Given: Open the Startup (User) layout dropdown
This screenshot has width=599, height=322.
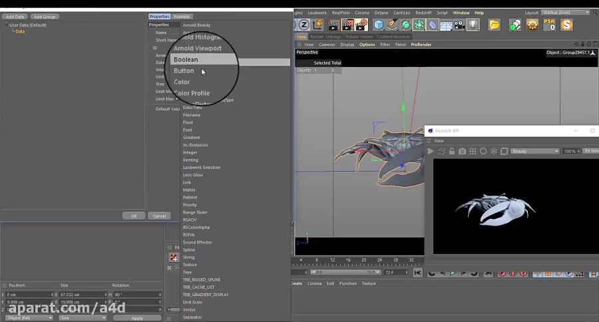Looking at the screenshot, I should [566, 13].
